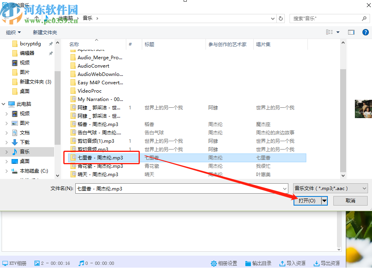
Task: Click music note count icon in status bar
Action: coord(81,263)
